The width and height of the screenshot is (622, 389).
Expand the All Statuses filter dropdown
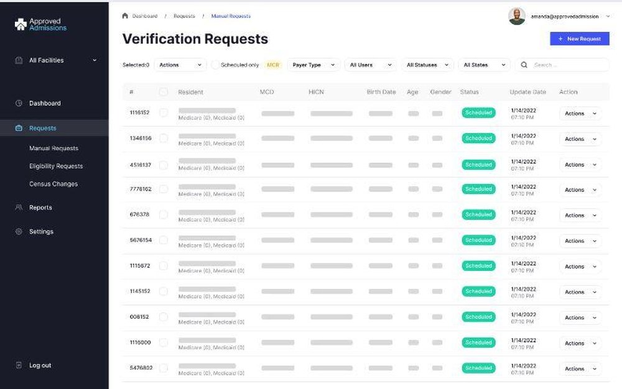[x=427, y=65]
